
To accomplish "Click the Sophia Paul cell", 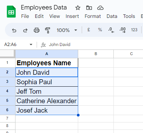I will (47, 82).
